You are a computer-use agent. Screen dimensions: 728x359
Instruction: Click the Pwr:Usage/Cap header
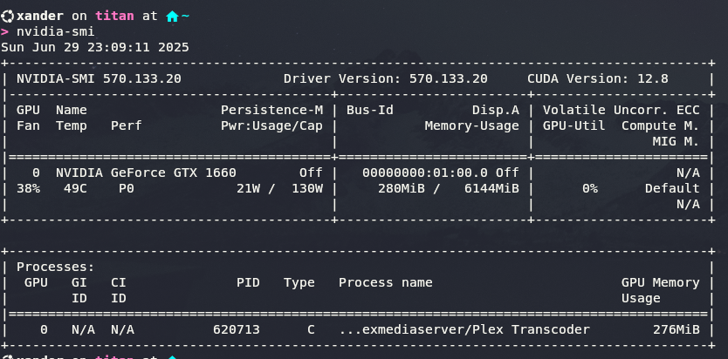tap(271, 126)
